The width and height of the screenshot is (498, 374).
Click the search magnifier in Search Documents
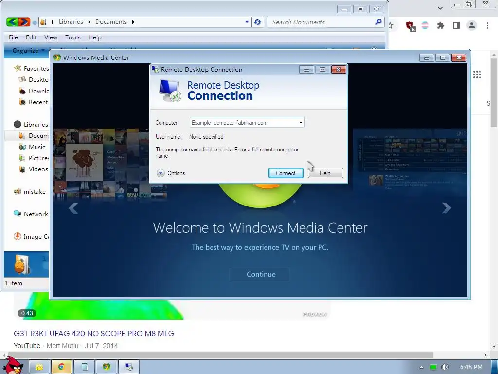pyautogui.click(x=378, y=22)
